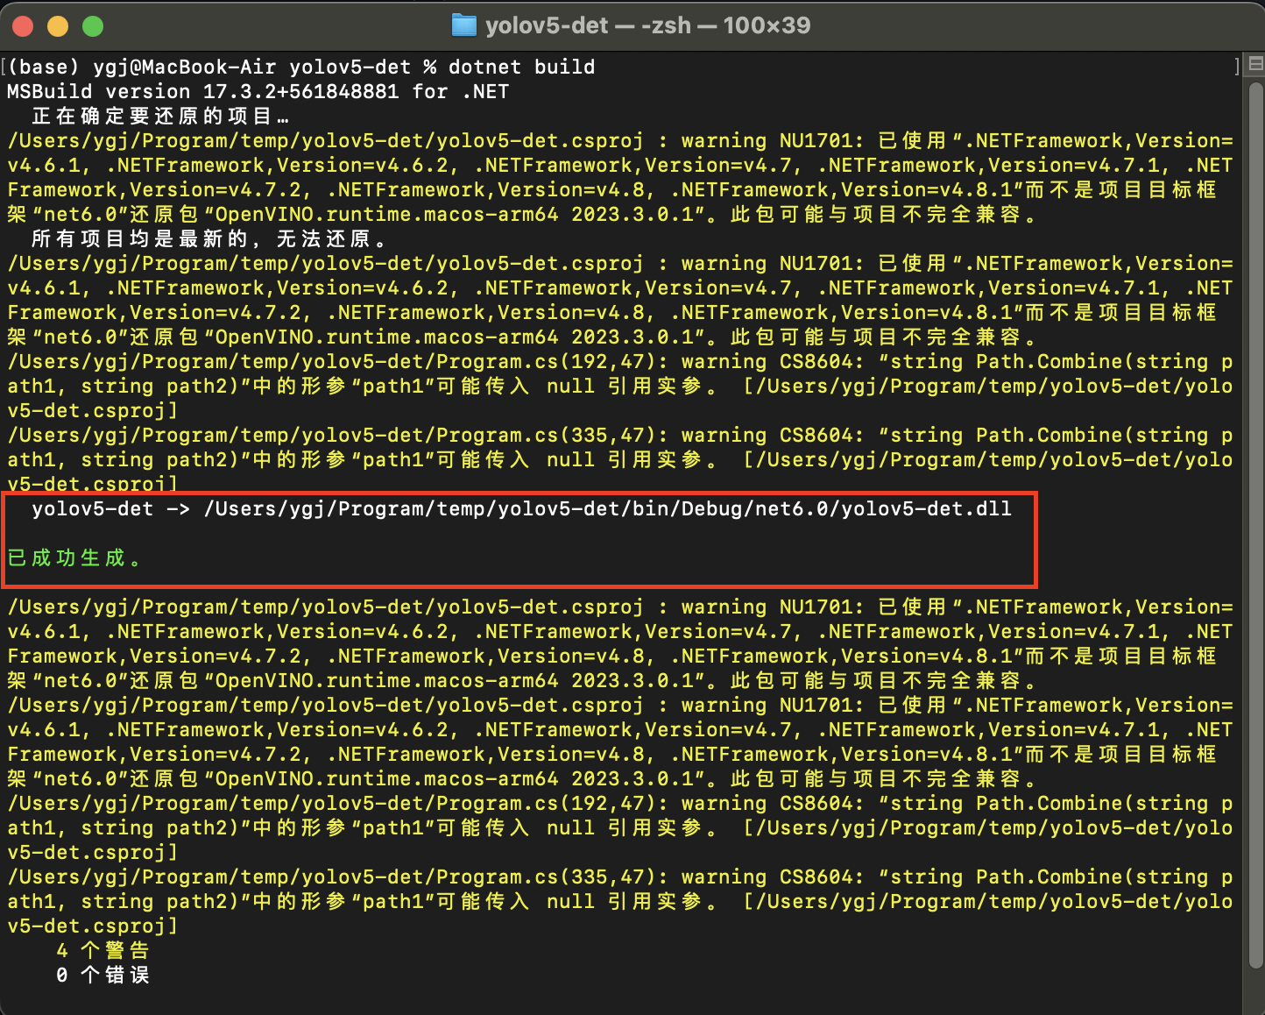Enter full screen via the green button
The image size is (1265, 1015).
pos(93,25)
